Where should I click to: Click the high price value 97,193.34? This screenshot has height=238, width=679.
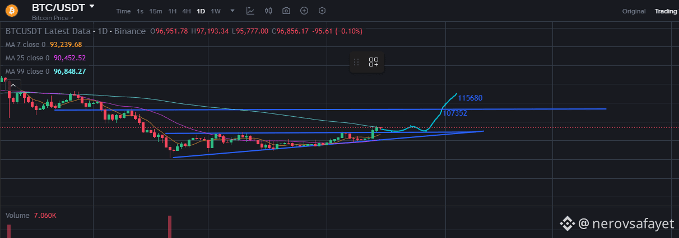coord(212,31)
